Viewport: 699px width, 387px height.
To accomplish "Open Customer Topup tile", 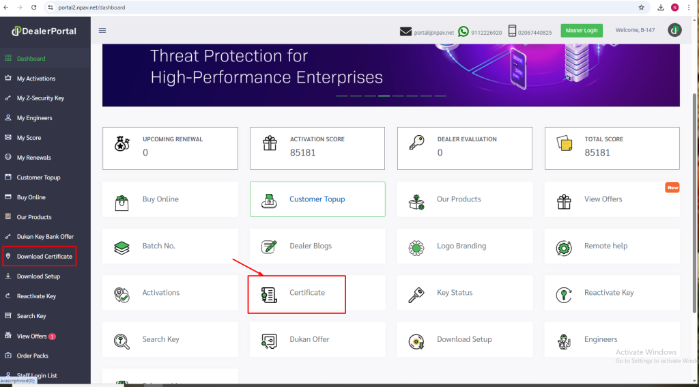I will tap(317, 199).
